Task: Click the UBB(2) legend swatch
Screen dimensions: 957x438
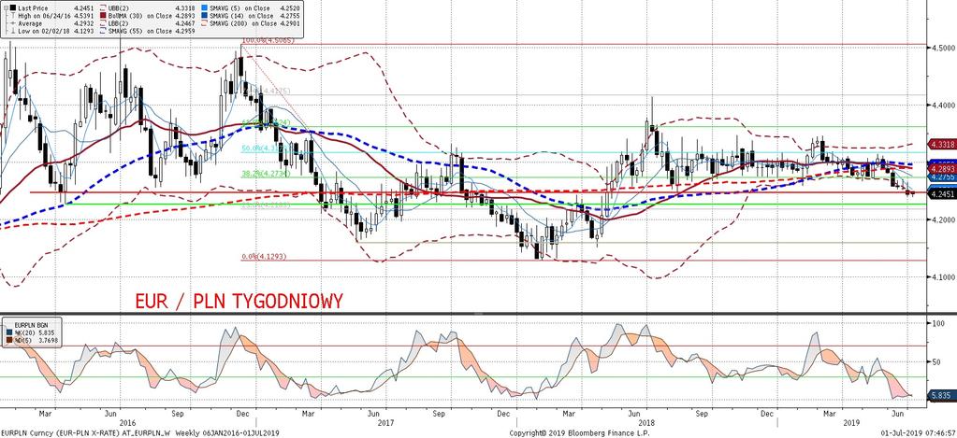Action: [x=102, y=7]
